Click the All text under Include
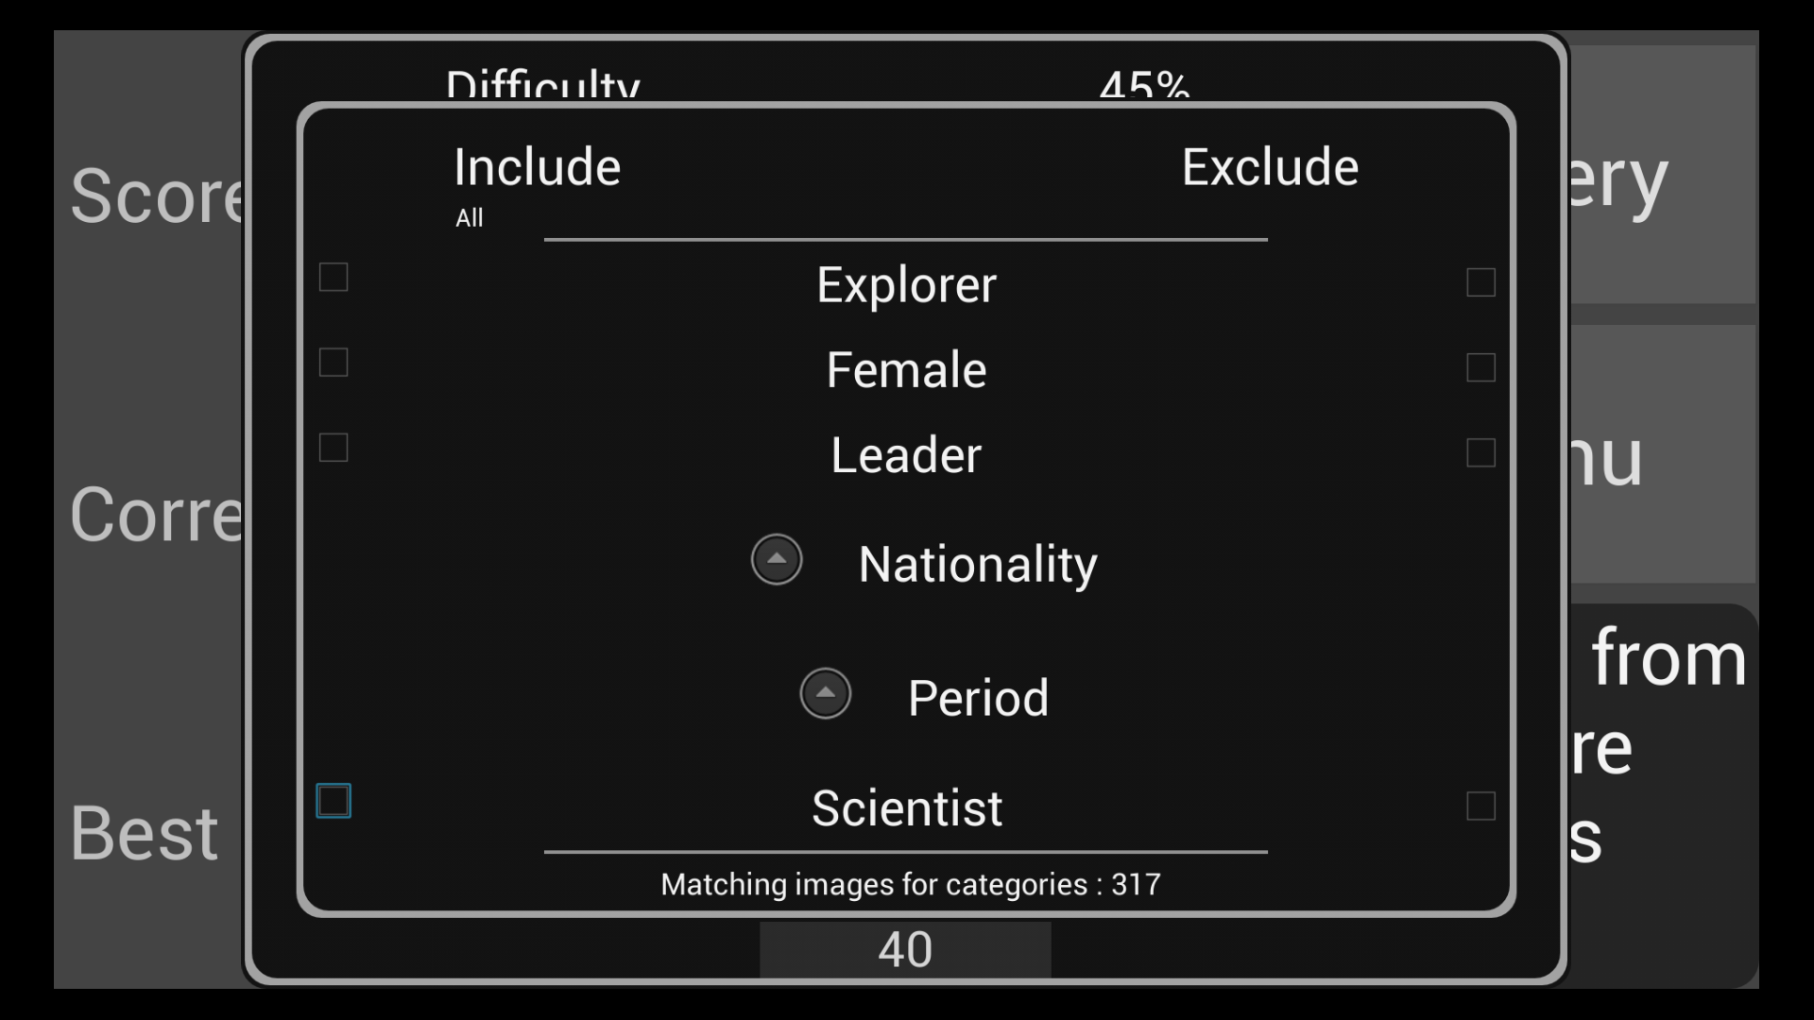 click(469, 218)
